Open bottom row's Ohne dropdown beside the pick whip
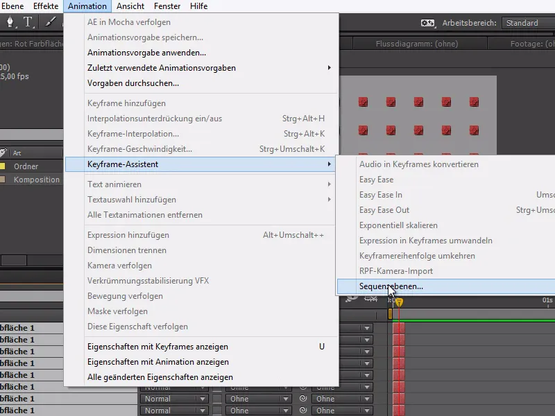The width and height of the screenshot is (555, 416). (342, 410)
